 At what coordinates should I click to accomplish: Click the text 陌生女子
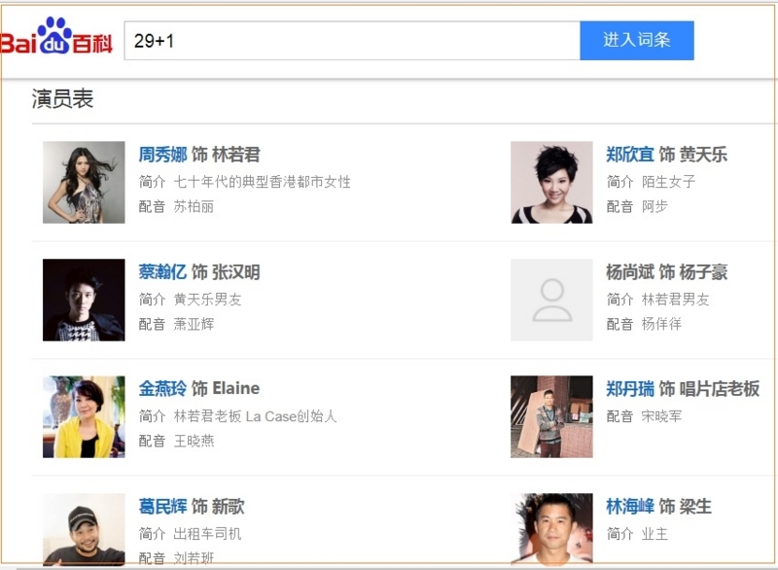668,182
